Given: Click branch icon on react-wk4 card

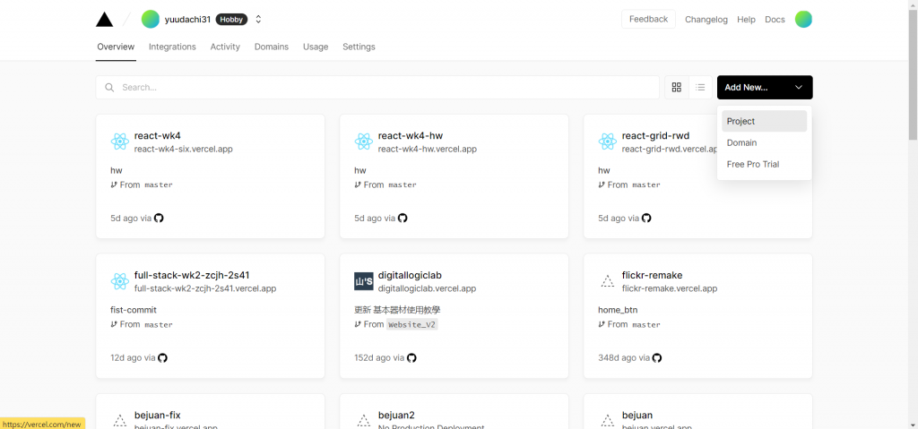Looking at the screenshot, I should [114, 184].
